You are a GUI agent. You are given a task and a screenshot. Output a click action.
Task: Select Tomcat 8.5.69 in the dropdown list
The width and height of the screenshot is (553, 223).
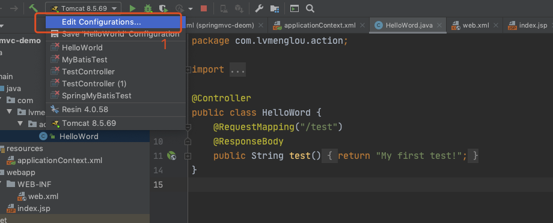coord(115,123)
